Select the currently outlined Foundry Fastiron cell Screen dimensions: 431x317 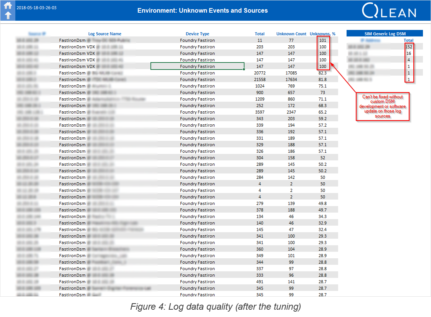click(197, 66)
